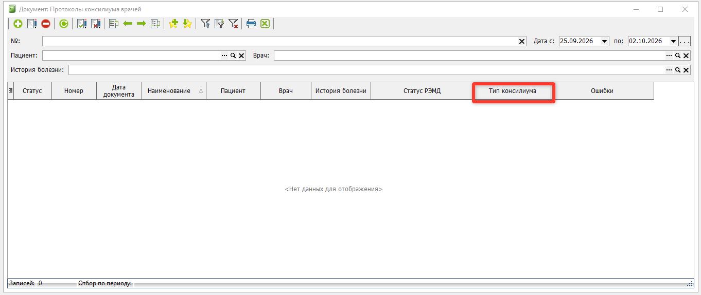
Task: Click the Дата с date value 25.09.2026
Action: click(577, 41)
